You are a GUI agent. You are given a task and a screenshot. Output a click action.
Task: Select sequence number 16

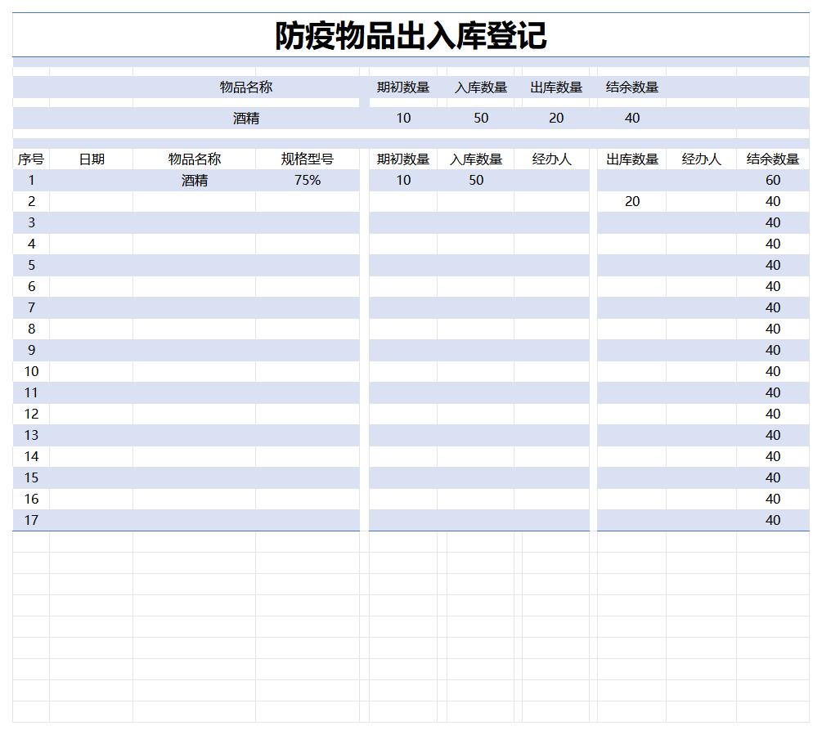[31, 499]
